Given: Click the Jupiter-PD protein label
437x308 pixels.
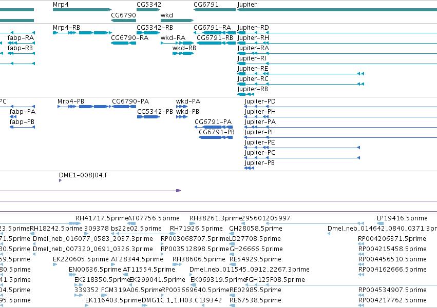Looking at the screenshot, I should 260,101.
